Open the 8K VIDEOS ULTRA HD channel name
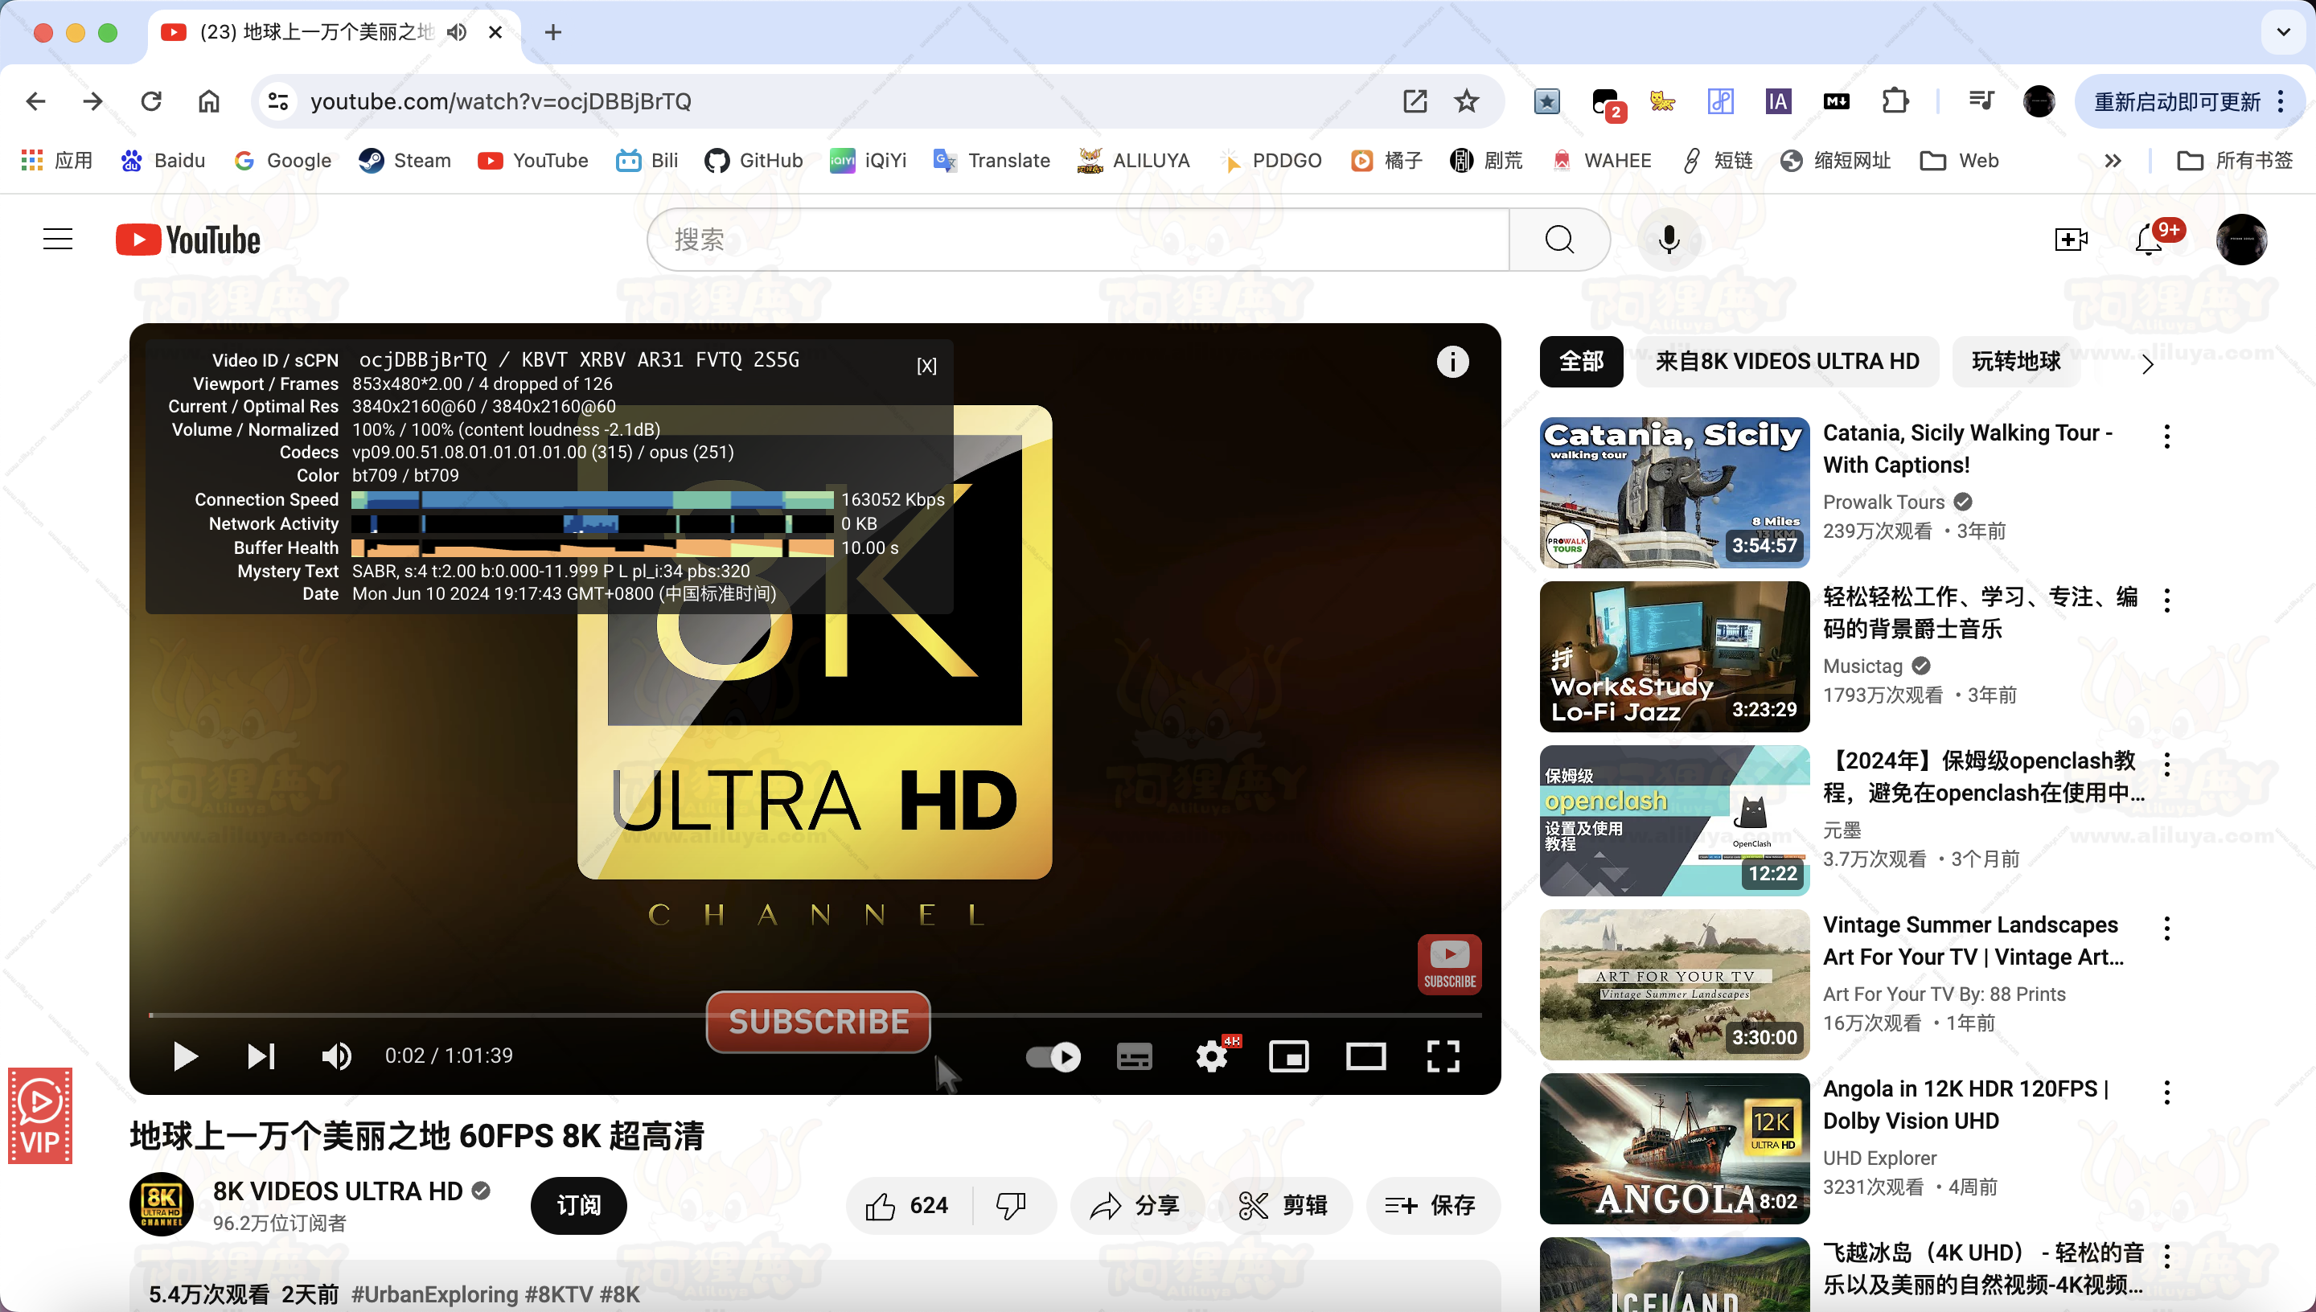Viewport: 2316px width, 1312px height. [x=338, y=1191]
